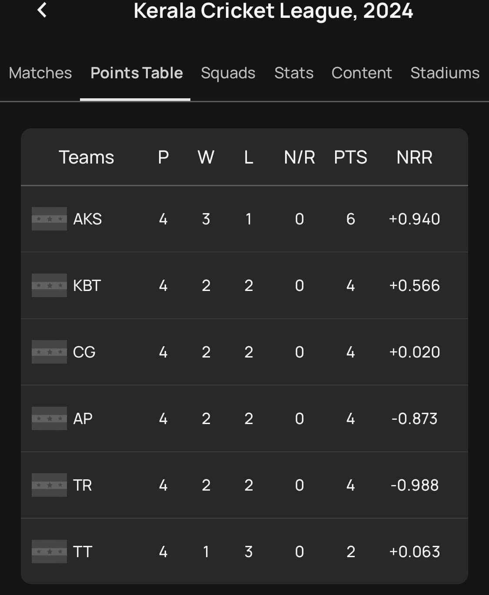Screen dimensions: 489x595
Task: Switch to the Squads tab
Action: (228, 73)
